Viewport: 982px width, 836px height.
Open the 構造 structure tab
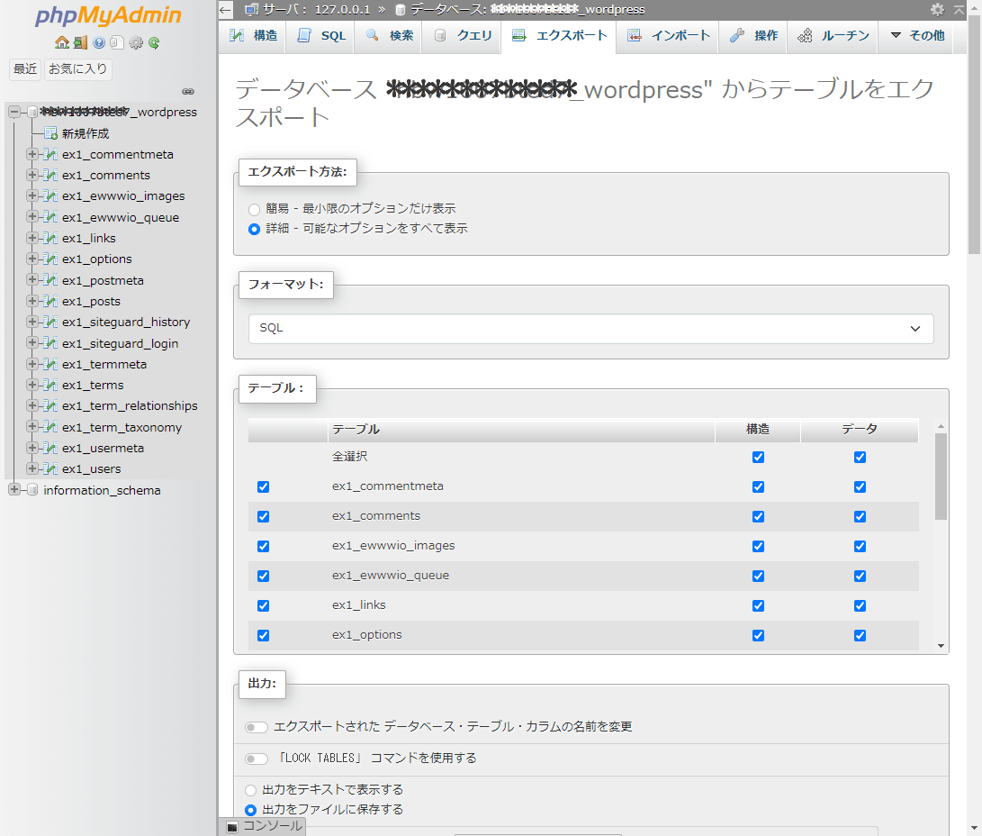click(254, 36)
